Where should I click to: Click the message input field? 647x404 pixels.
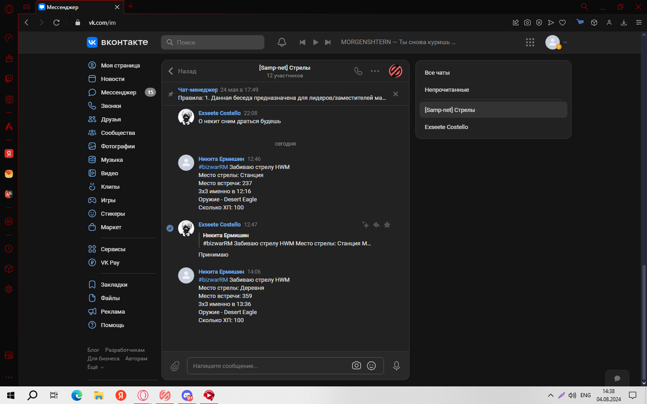[x=269, y=366]
